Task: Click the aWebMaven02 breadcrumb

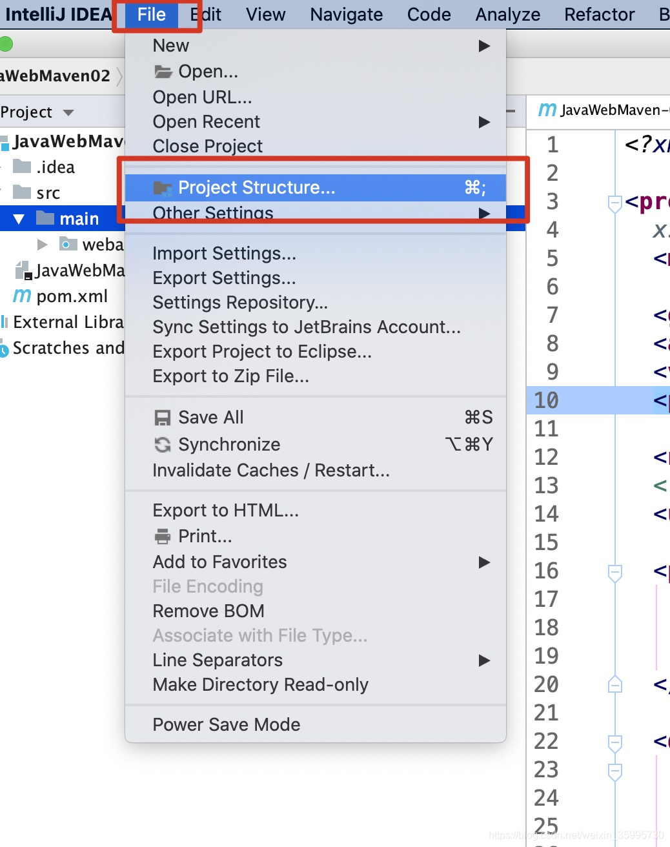Action: click(x=56, y=76)
